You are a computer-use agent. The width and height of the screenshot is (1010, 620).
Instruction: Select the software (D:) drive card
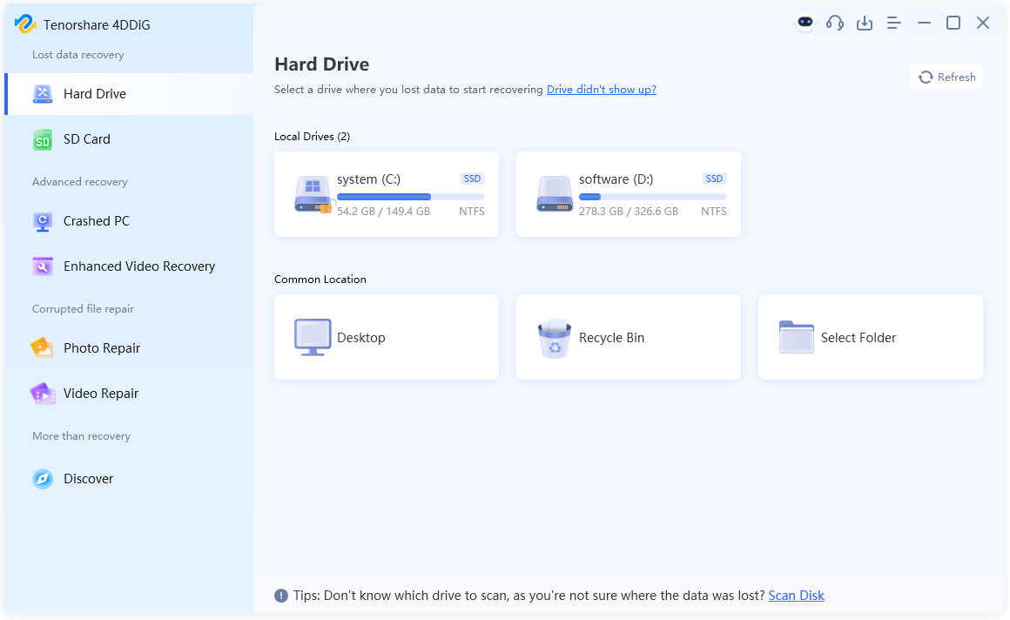click(628, 193)
